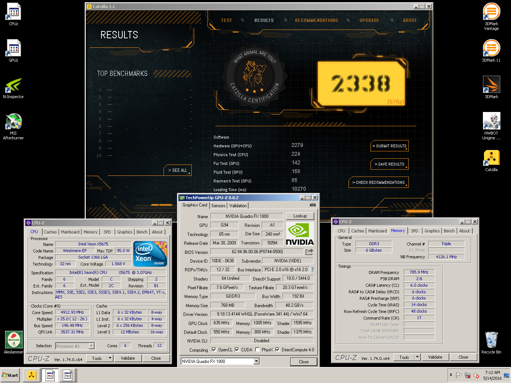Switch to Mainboard tab in left CPU-Z

coord(70,232)
